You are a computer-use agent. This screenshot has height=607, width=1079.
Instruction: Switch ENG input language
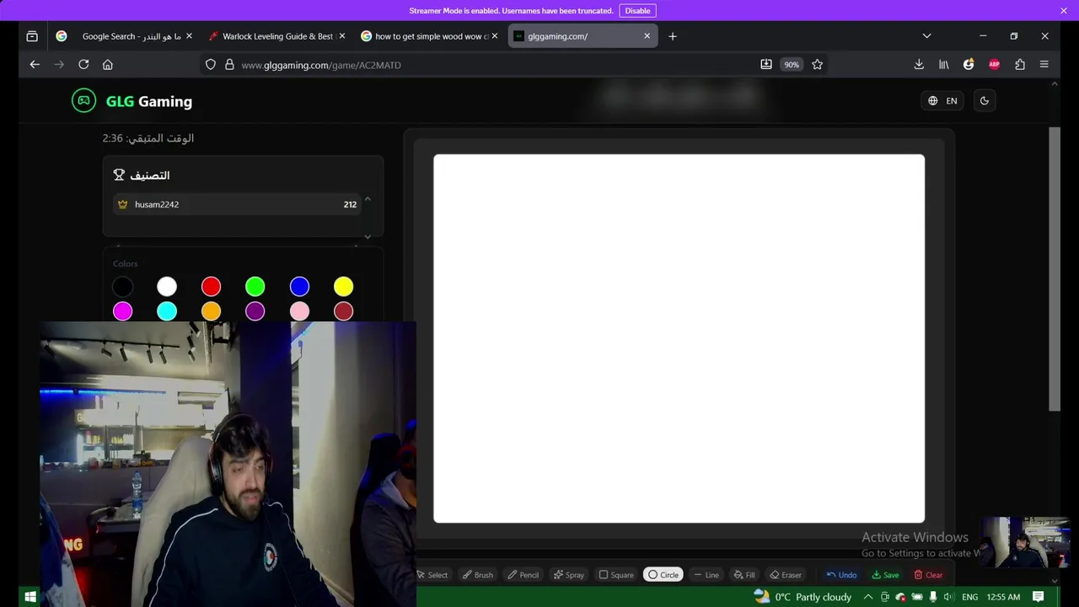(969, 597)
